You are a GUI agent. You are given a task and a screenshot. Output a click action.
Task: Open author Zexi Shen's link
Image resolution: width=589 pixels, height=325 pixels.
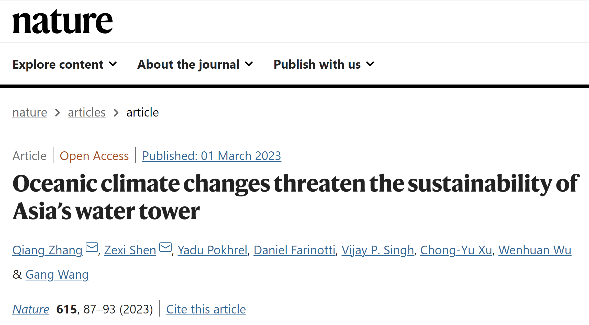click(x=130, y=250)
